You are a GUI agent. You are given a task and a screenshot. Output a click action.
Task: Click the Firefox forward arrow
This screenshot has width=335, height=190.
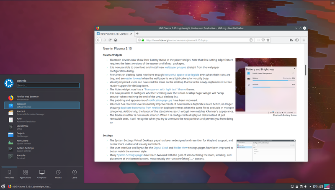[x=104, y=40]
